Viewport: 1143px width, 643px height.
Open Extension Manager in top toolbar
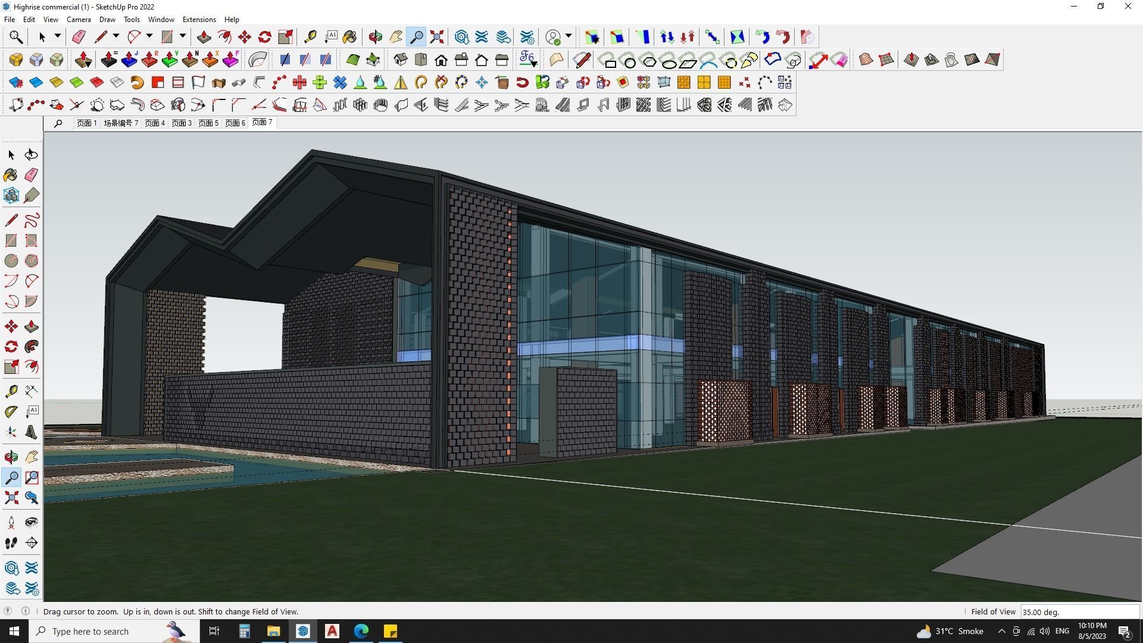click(x=527, y=37)
